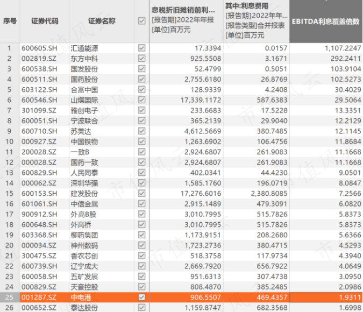Toggle the checkbox in the 雅创电子 row
Screen dimensions: 363x312
[141, 110]
